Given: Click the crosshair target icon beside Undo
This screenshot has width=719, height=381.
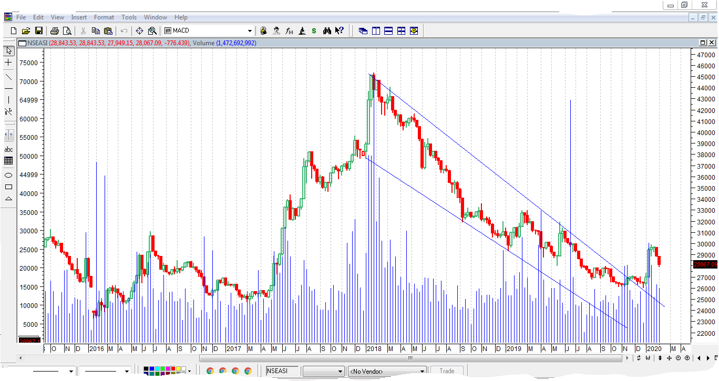Looking at the screenshot, I should click(140, 31).
